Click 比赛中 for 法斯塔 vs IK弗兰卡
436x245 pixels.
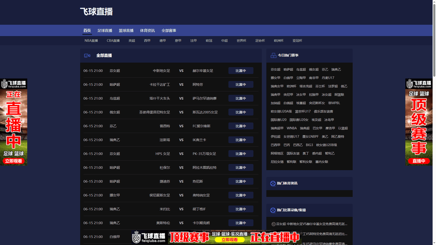point(241,140)
